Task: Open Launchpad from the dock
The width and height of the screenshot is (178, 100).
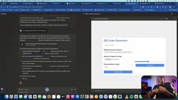Action: point(11,97)
